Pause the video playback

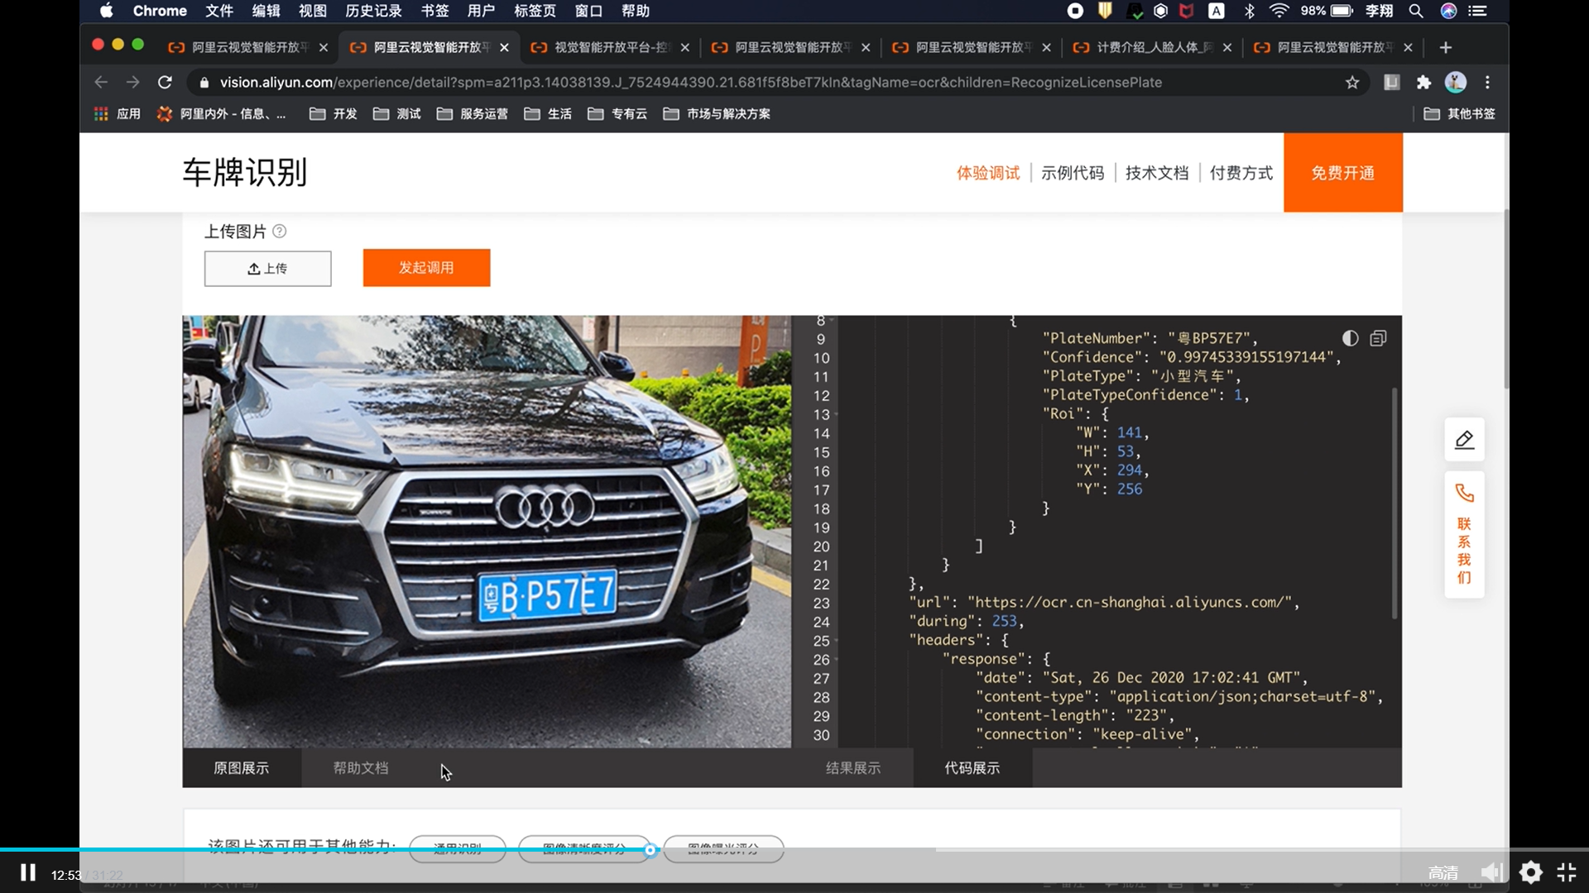28,873
